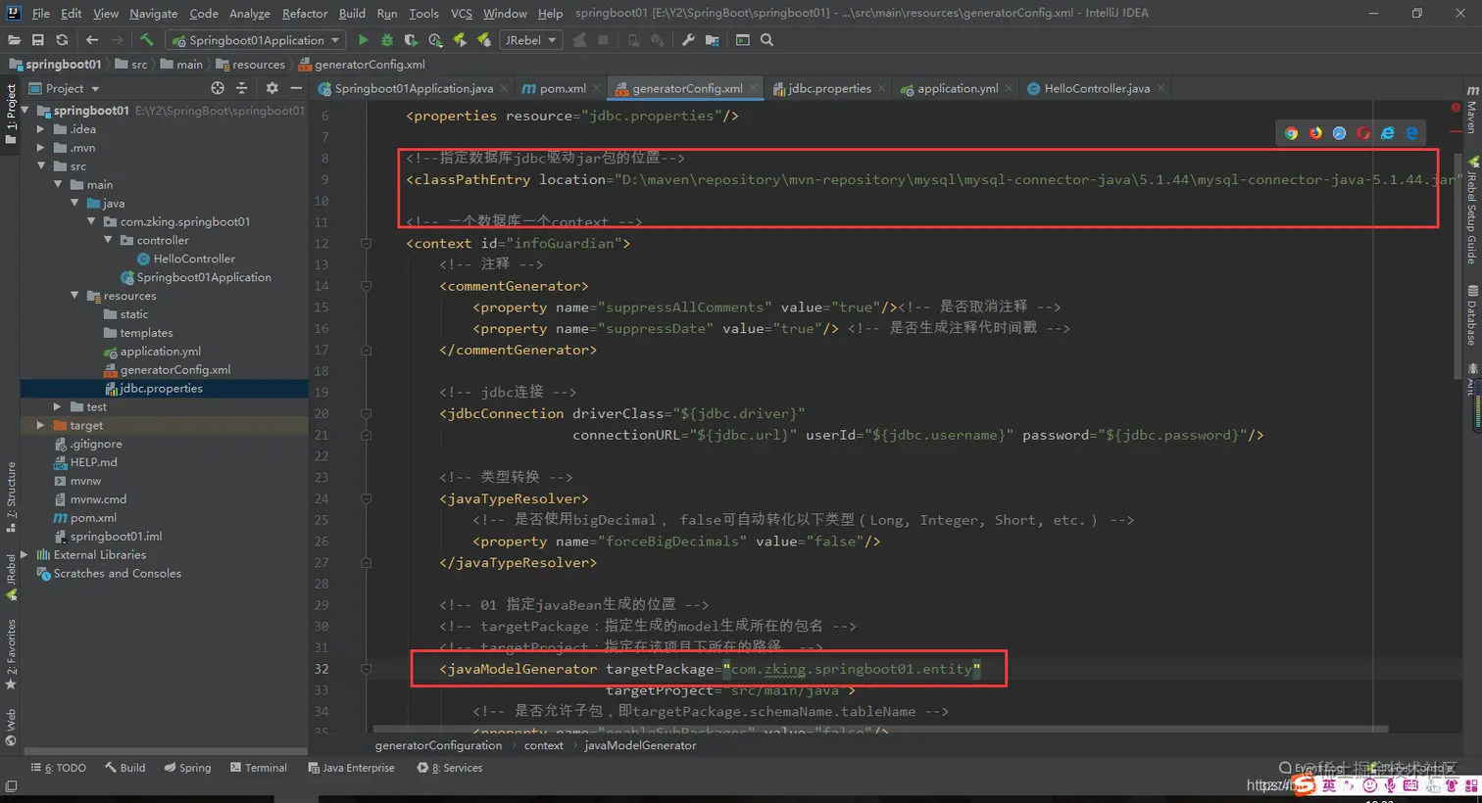The height and width of the screenshot is (803, 1482).
Task: Toggle the TODO tool window button
Action: [59, 768]
